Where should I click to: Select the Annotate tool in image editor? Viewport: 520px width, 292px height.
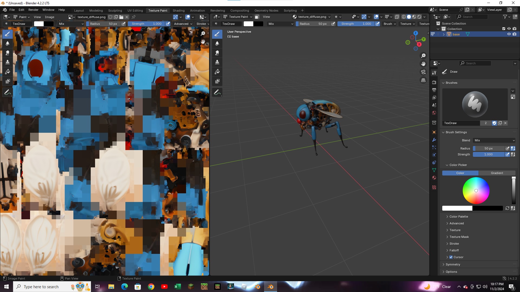pos(8,92)
